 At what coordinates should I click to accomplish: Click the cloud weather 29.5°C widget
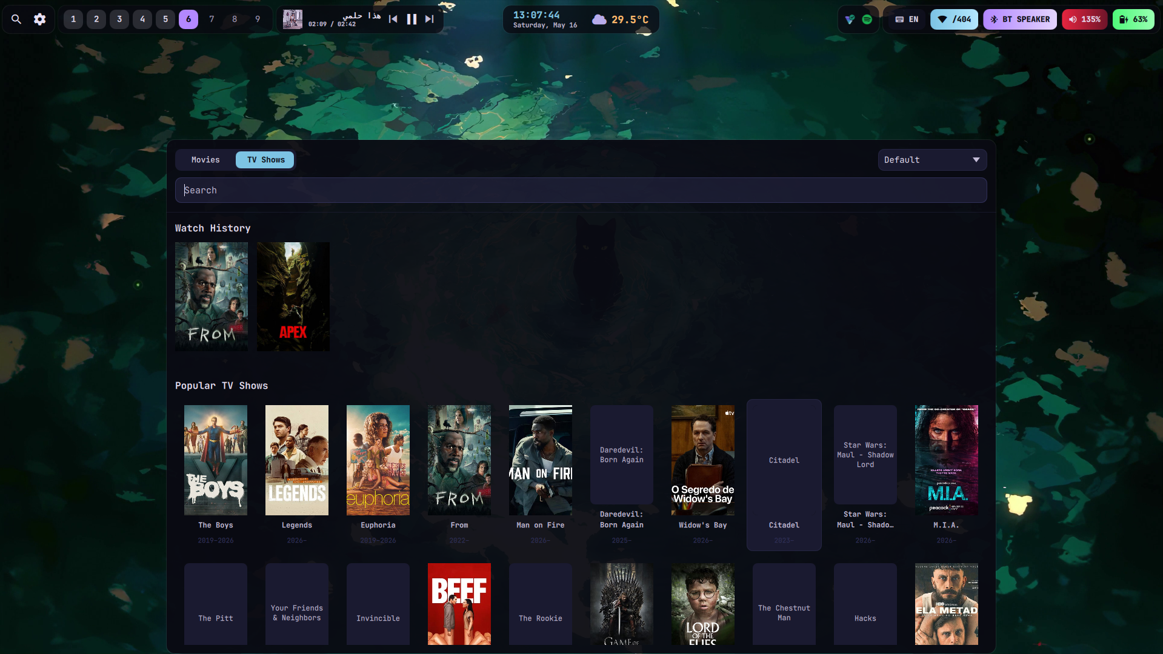click(620, 19)
